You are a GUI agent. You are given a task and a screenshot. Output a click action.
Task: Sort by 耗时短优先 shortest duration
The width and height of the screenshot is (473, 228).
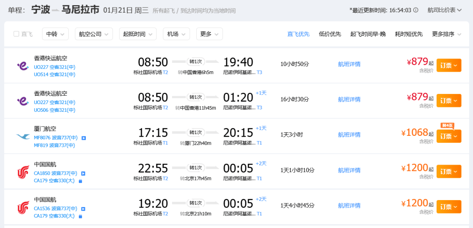(409, 34)
